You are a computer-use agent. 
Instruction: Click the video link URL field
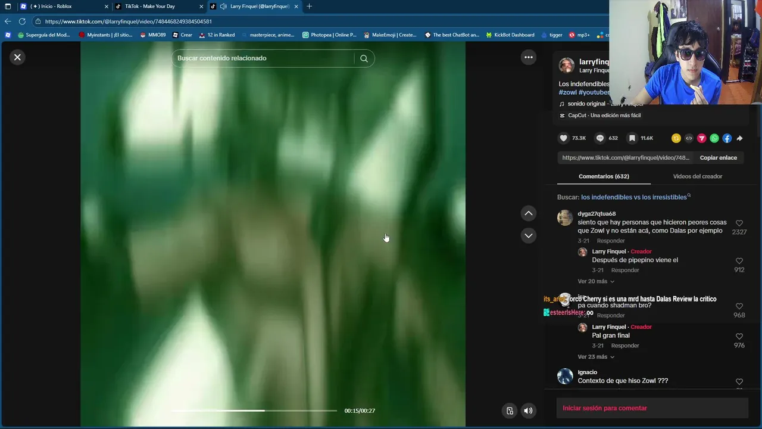626,158
